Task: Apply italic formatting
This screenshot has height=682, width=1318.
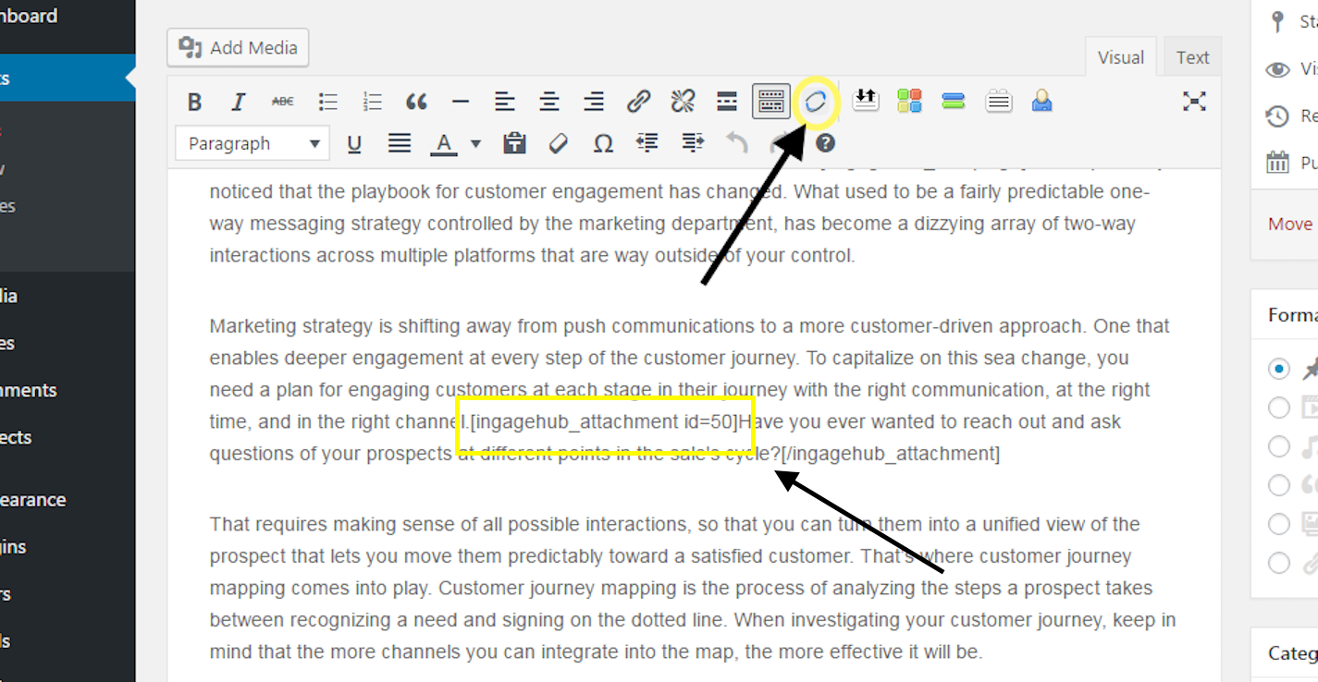Action: [x=239, y=102]
